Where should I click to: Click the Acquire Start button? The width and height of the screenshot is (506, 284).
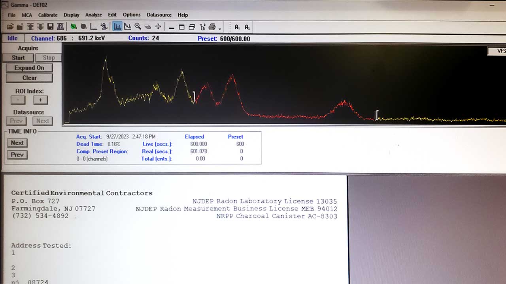click(x=18, y=58)
